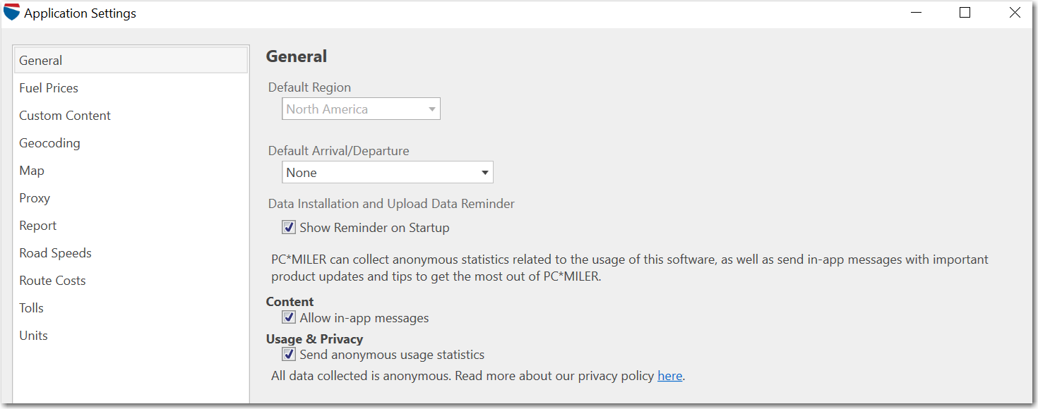Image resolution: width=1038 pixels, height=409 pixels.
Task: Show the Report settings
Action: click(38, 226)
